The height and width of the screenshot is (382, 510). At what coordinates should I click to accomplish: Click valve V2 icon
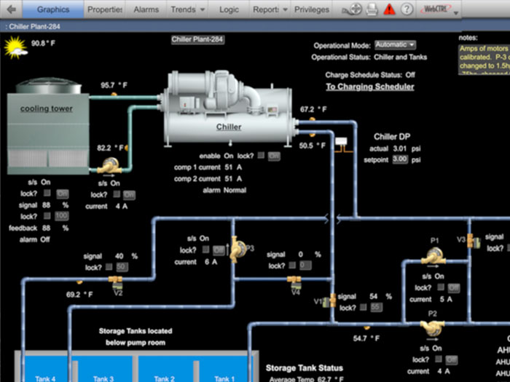(x=116, y=282)
